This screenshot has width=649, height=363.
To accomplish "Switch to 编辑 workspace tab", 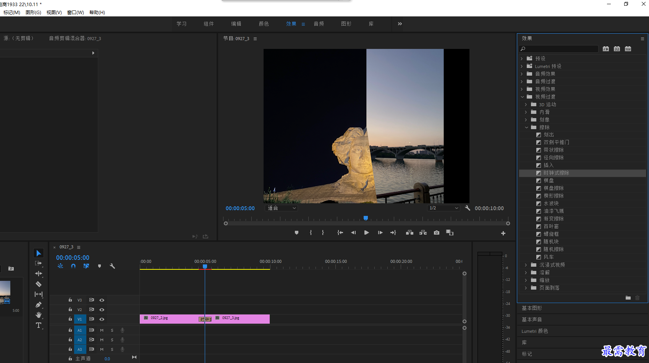I will pyautogui.click(x=236, y=24).
